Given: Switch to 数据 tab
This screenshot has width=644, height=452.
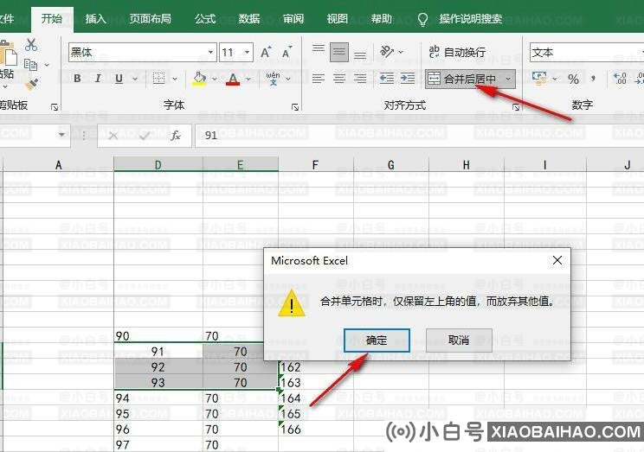Looking at the screenshot, I should point(249,19).
